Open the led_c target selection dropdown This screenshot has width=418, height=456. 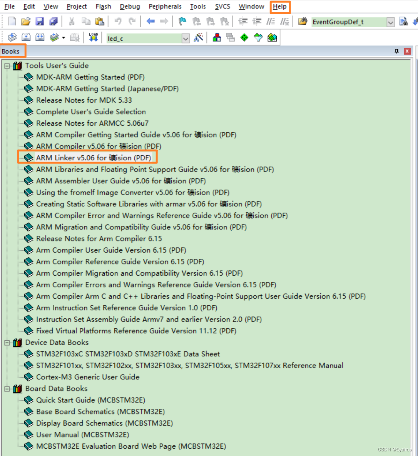(x=186, y=37)
